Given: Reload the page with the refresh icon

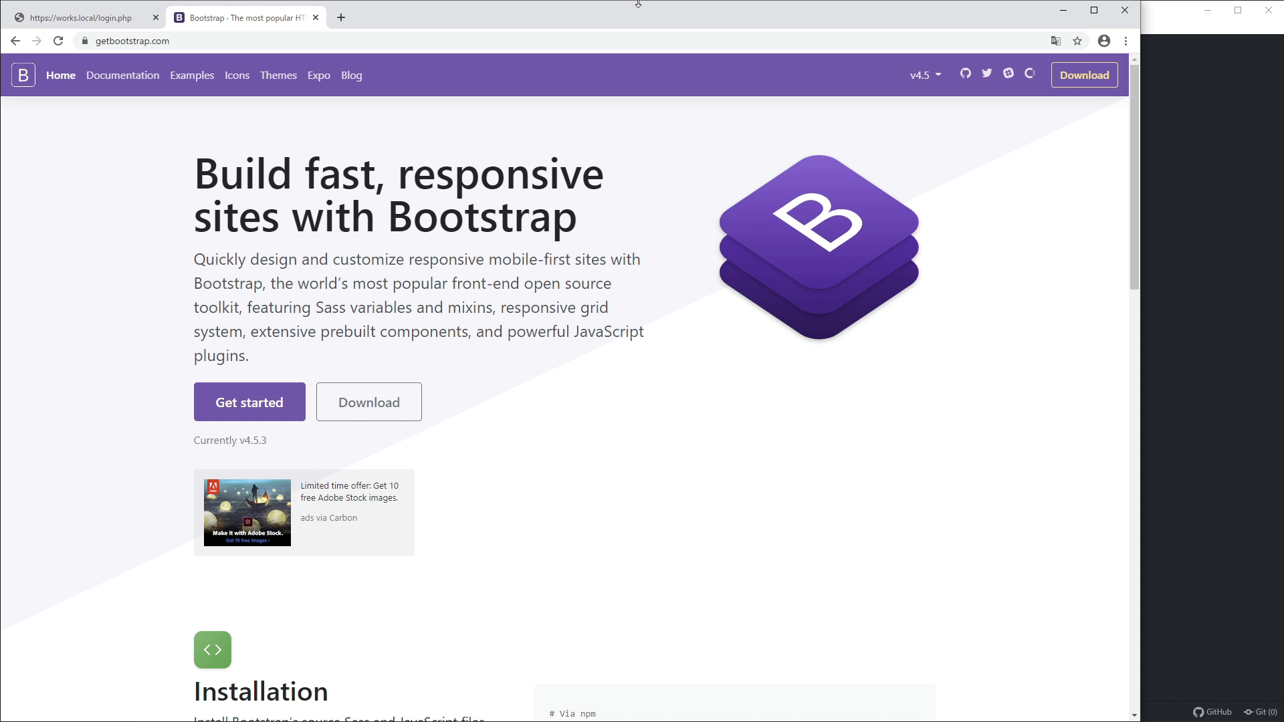Looking at the screenshot, I should click(x=58, y=41).
